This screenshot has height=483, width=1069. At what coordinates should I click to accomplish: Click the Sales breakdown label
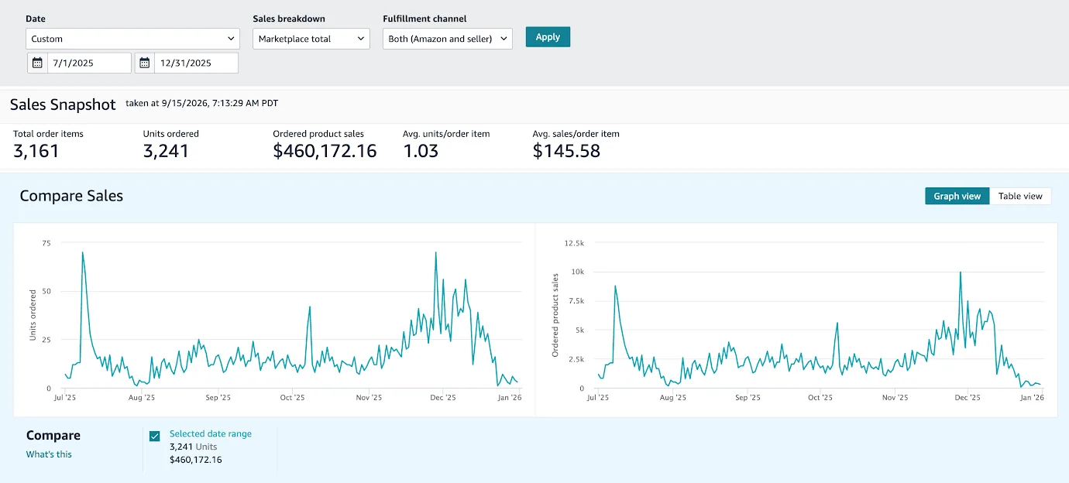click(x=289, y=19)
